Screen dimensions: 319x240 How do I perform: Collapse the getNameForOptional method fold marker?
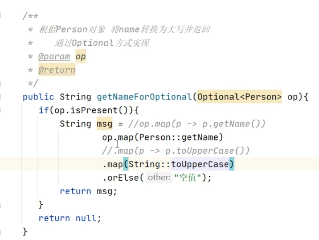click(x=1, y=97)
